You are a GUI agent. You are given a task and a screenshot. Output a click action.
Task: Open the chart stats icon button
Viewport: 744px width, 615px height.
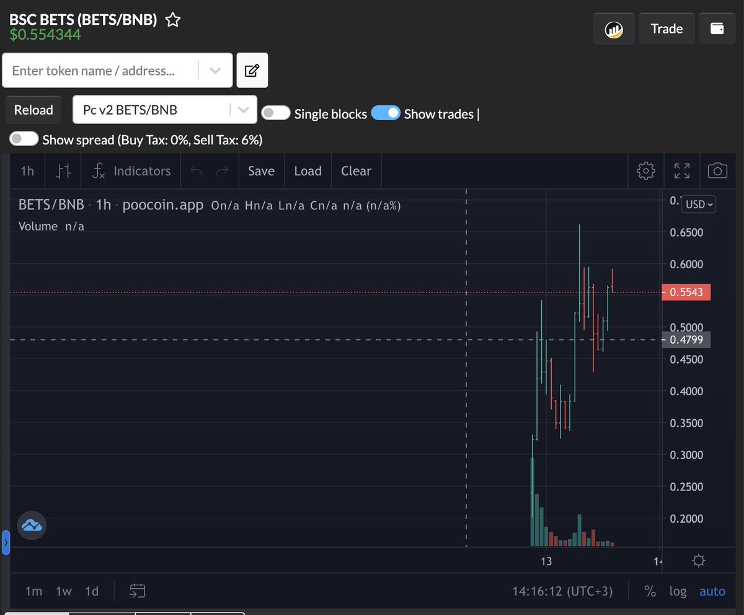pos(614,28)
